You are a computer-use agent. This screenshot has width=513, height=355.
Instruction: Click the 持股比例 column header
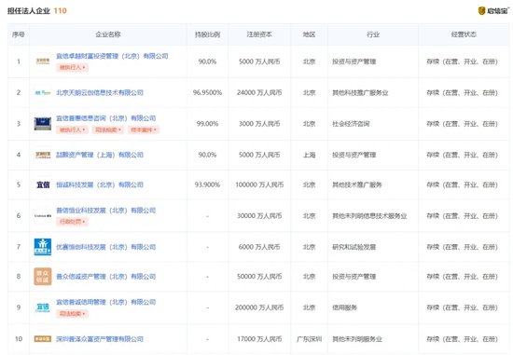(x=207, y=34)
